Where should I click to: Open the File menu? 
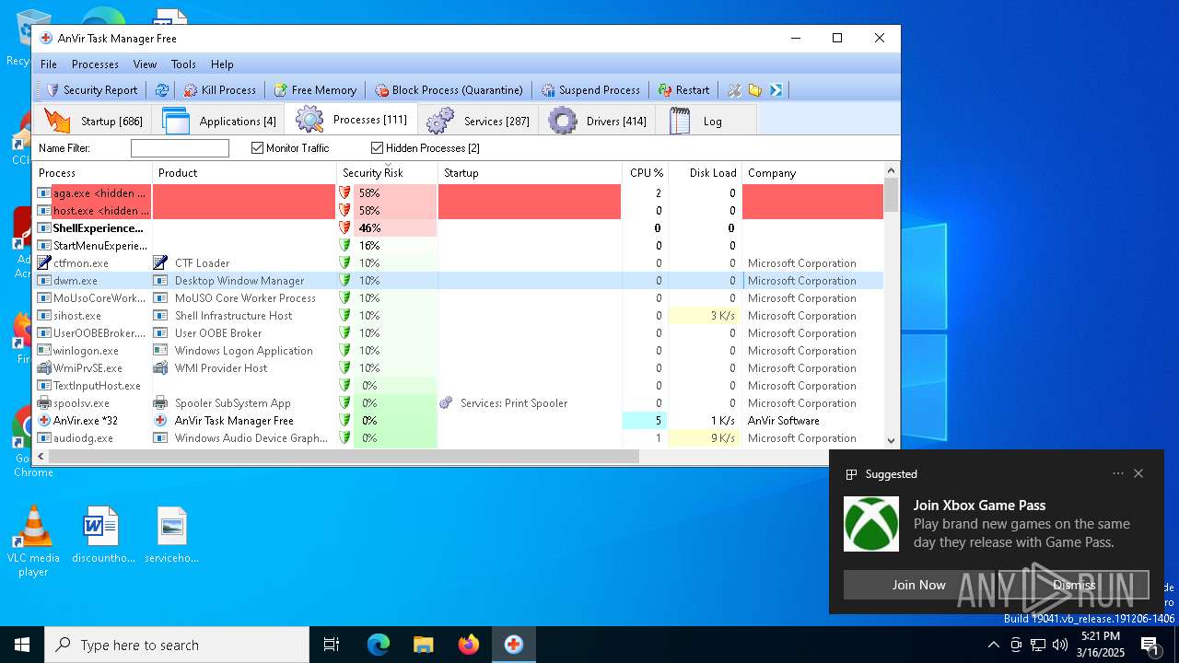point(49,64)
